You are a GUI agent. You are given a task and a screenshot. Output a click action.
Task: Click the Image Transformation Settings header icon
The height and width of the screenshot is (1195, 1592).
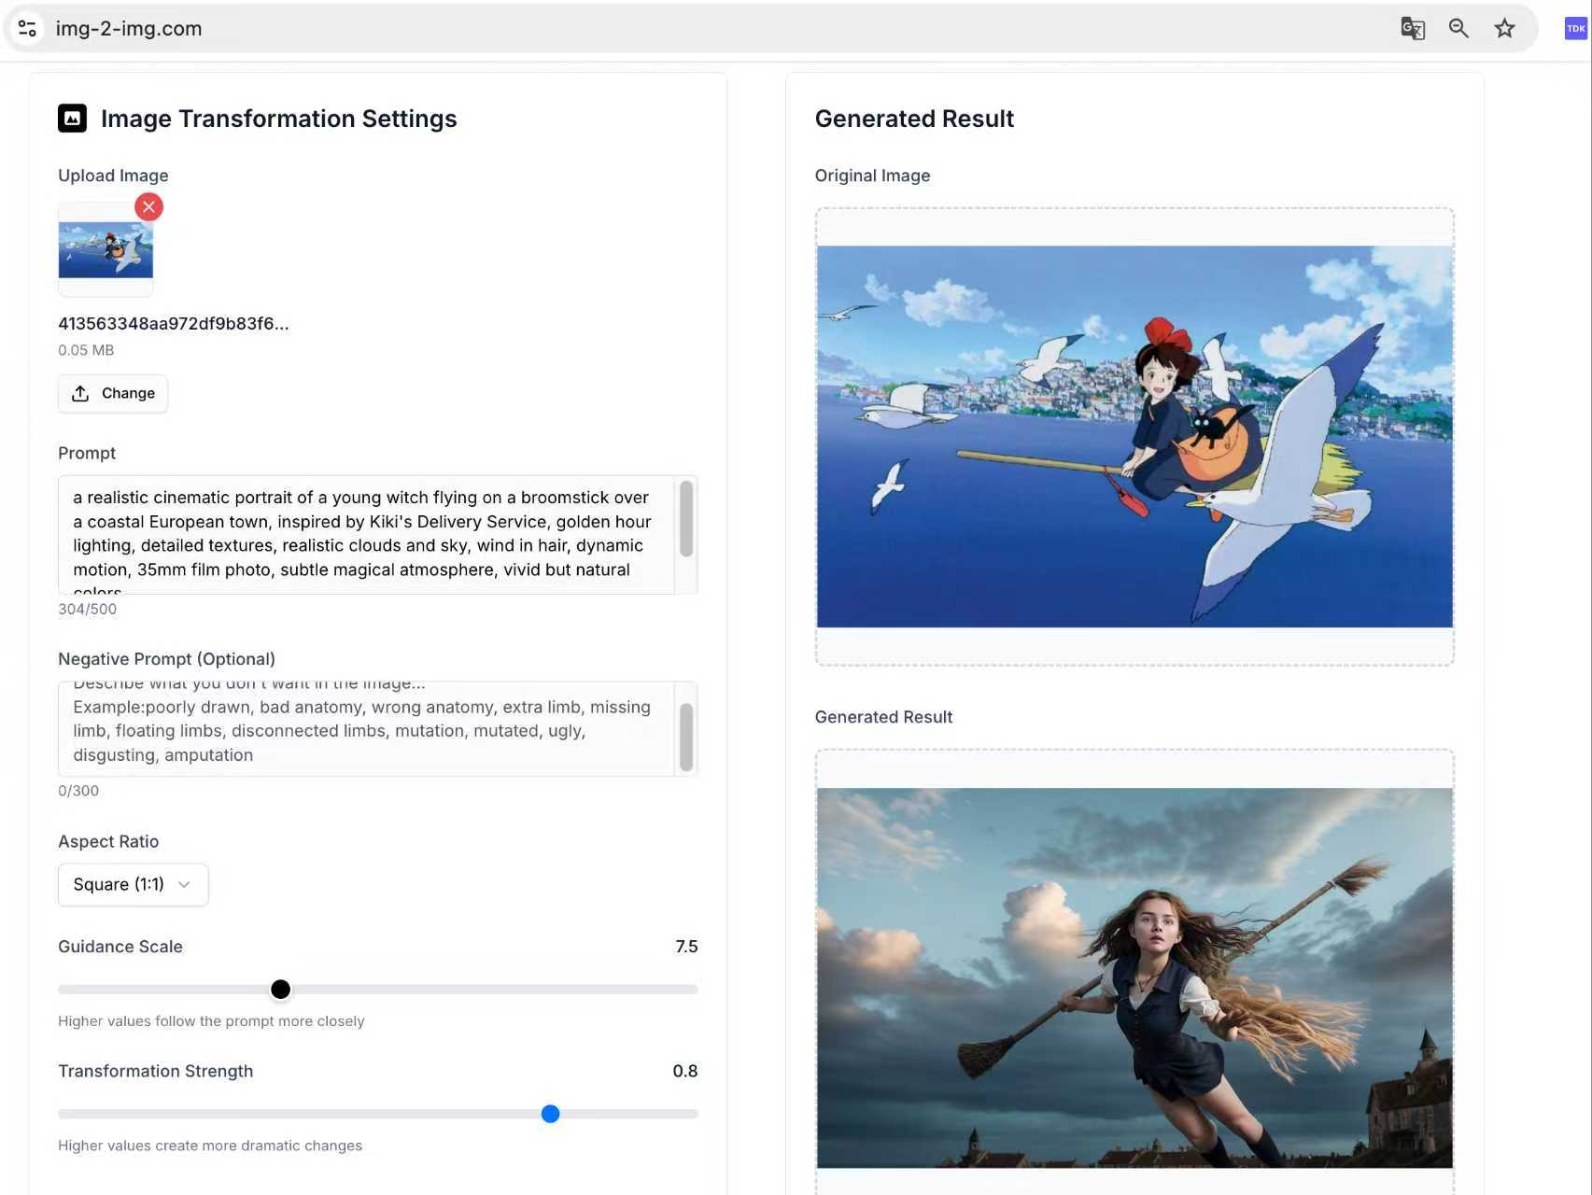point(72,119)
